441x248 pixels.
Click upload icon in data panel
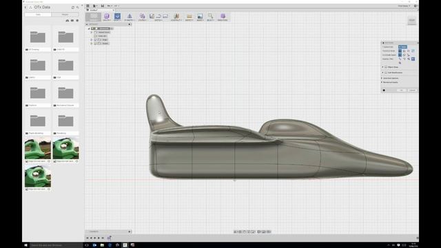68,21
